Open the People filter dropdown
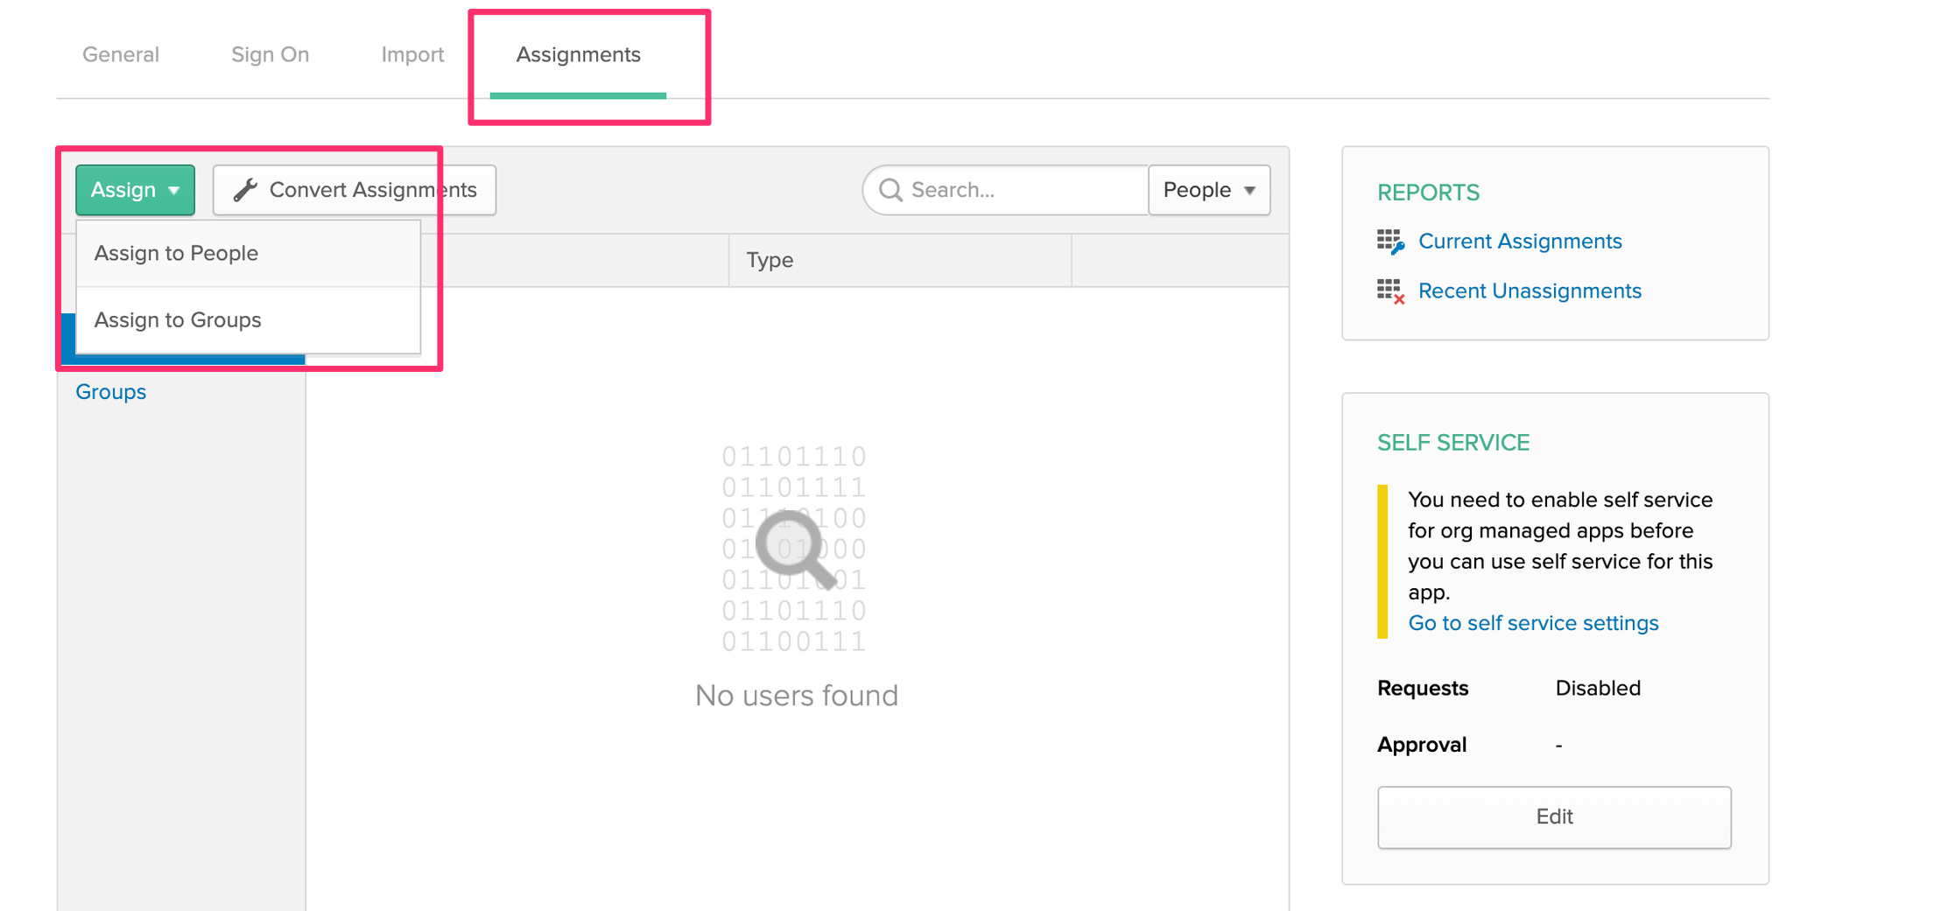The height and width of the screenshot is (911, 1948). [1209, 190]
